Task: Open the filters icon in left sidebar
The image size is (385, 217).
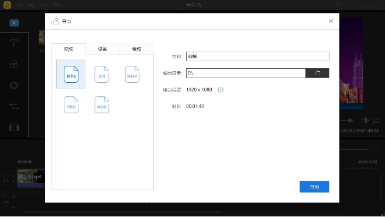Action: coord(14,64)
